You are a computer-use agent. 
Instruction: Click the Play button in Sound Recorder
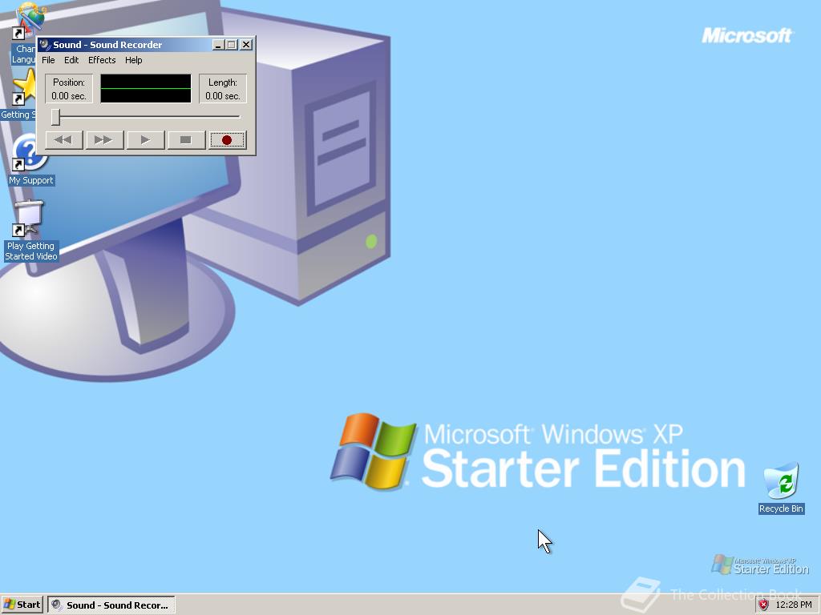[146, 140]
